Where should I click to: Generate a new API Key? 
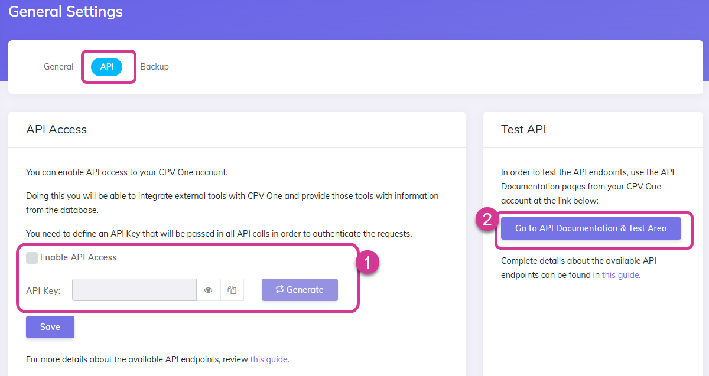tap(300, 289)
